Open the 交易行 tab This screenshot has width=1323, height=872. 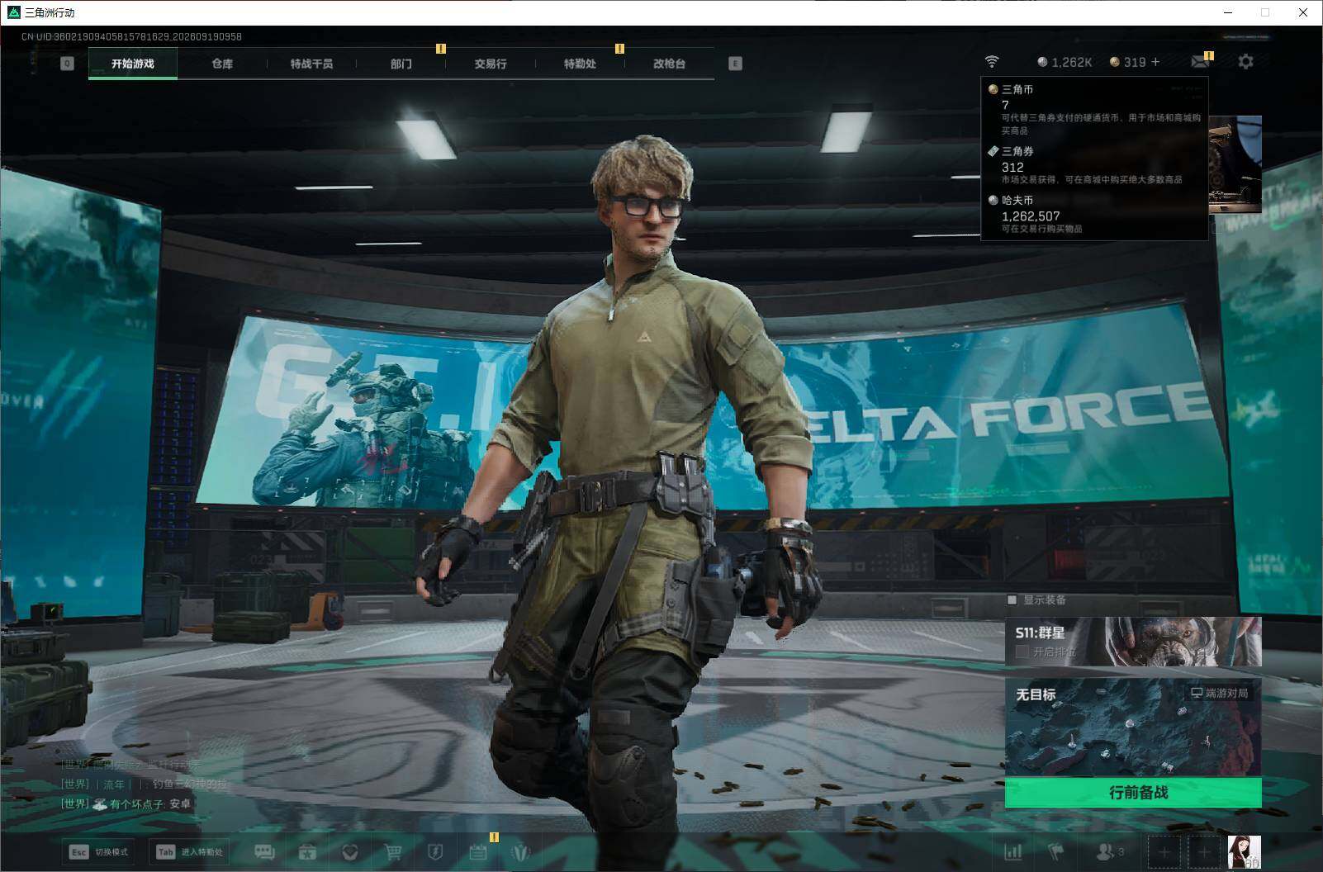(x=491, y=64)
